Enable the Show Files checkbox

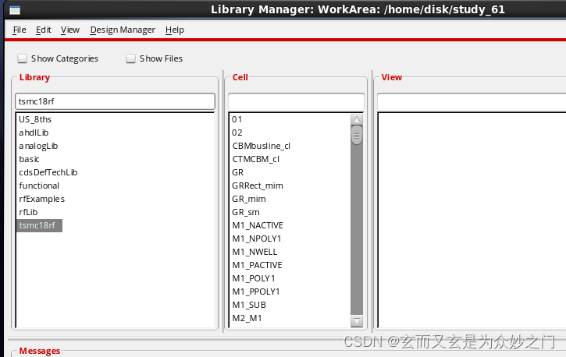coord(131,58)
